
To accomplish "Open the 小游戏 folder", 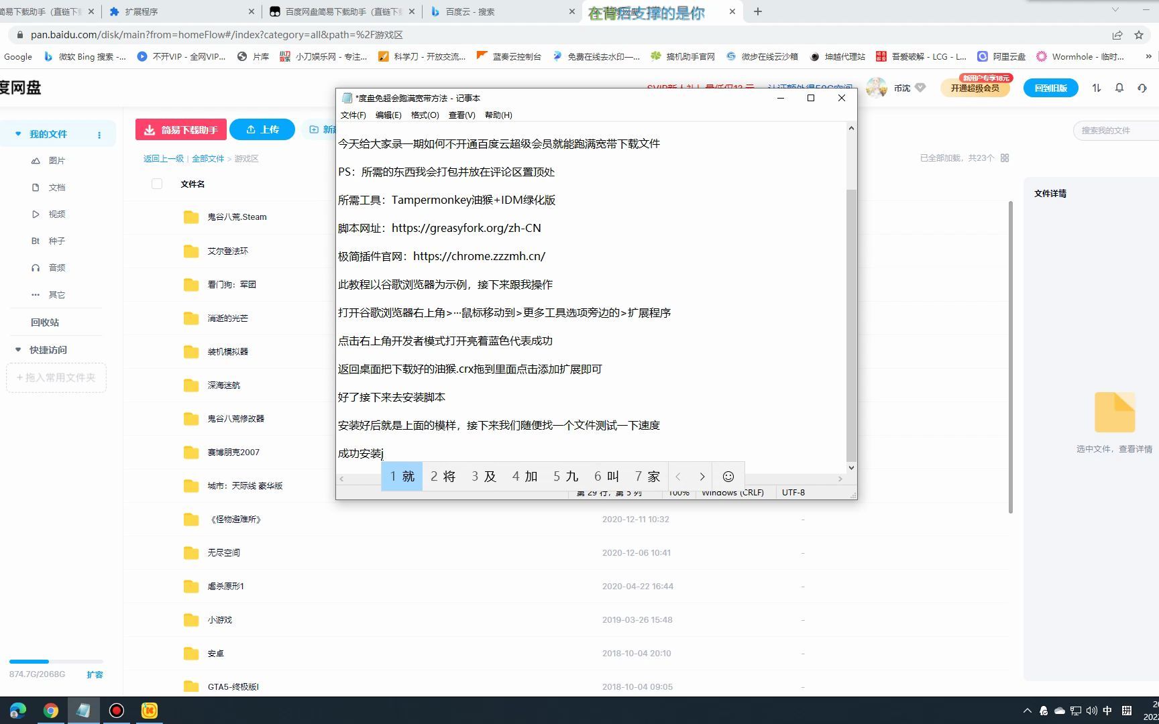I will pyautogui.click(x=219, y=619).
